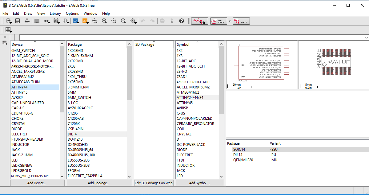369x195 pixels.
Task: Select the DIL14 -PU package variant
Action: tap(239, 155)
